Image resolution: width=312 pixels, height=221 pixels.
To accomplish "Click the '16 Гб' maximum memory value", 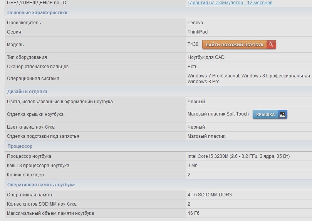I will (193, 213).
